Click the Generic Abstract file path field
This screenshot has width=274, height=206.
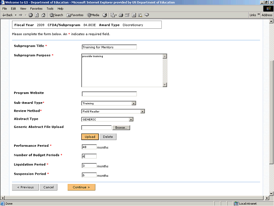pyautogui.click(x=96, y=127)
